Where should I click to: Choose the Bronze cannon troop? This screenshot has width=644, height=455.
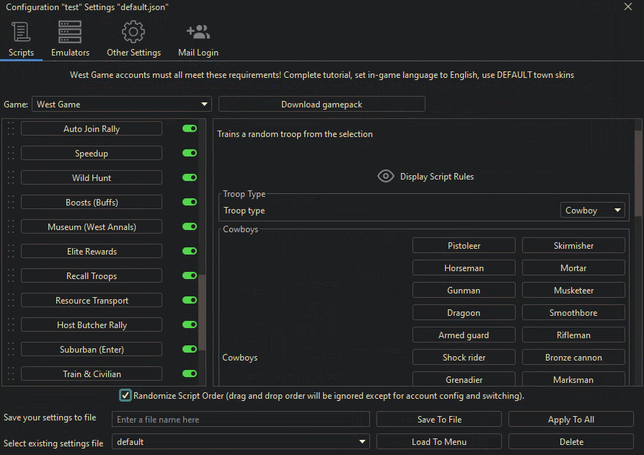pos(573,357)
